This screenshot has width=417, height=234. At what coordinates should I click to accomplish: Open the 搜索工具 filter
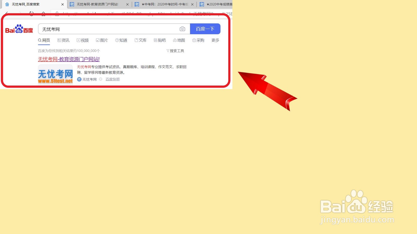[x=175, y=51]
